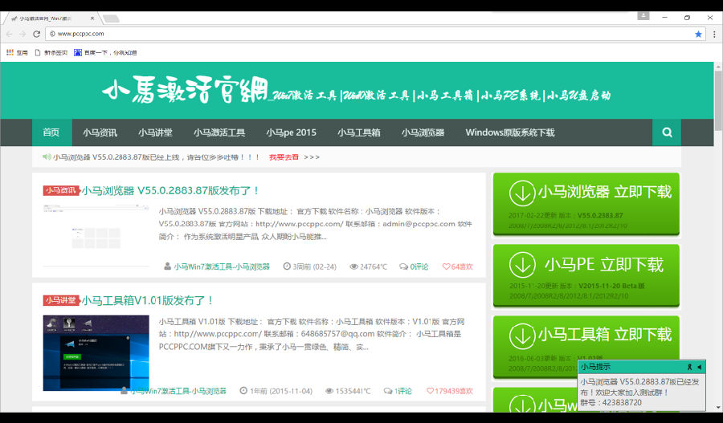Click 小马工具箱 立即下载 green button
Image resolution: width=723 pixels, height=423 pixels.
tap(586, 347)
